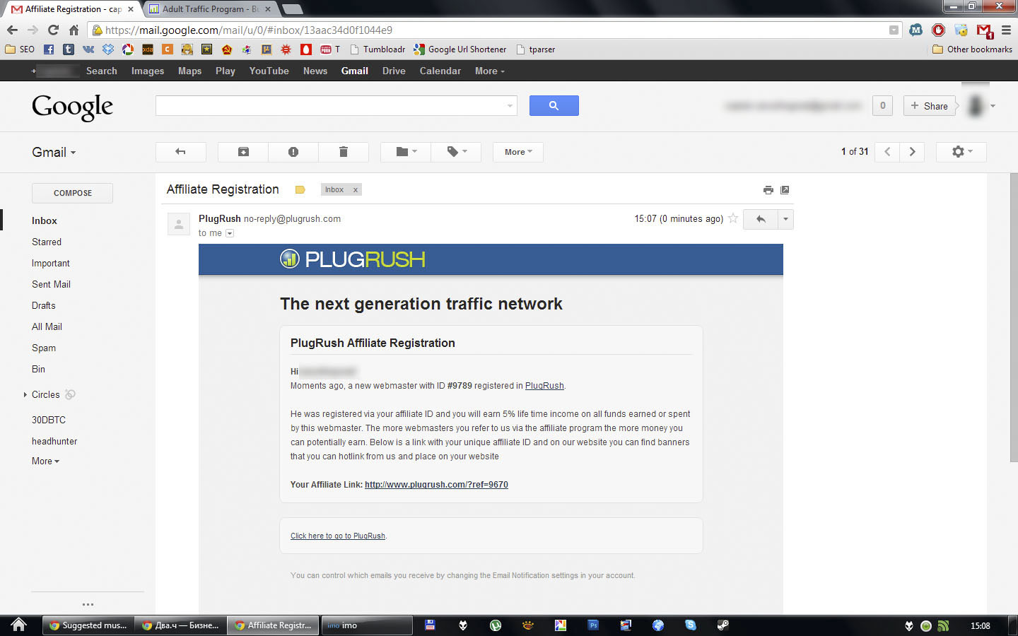Click the Reply arrow button in toolbar

tap(181, 152)
